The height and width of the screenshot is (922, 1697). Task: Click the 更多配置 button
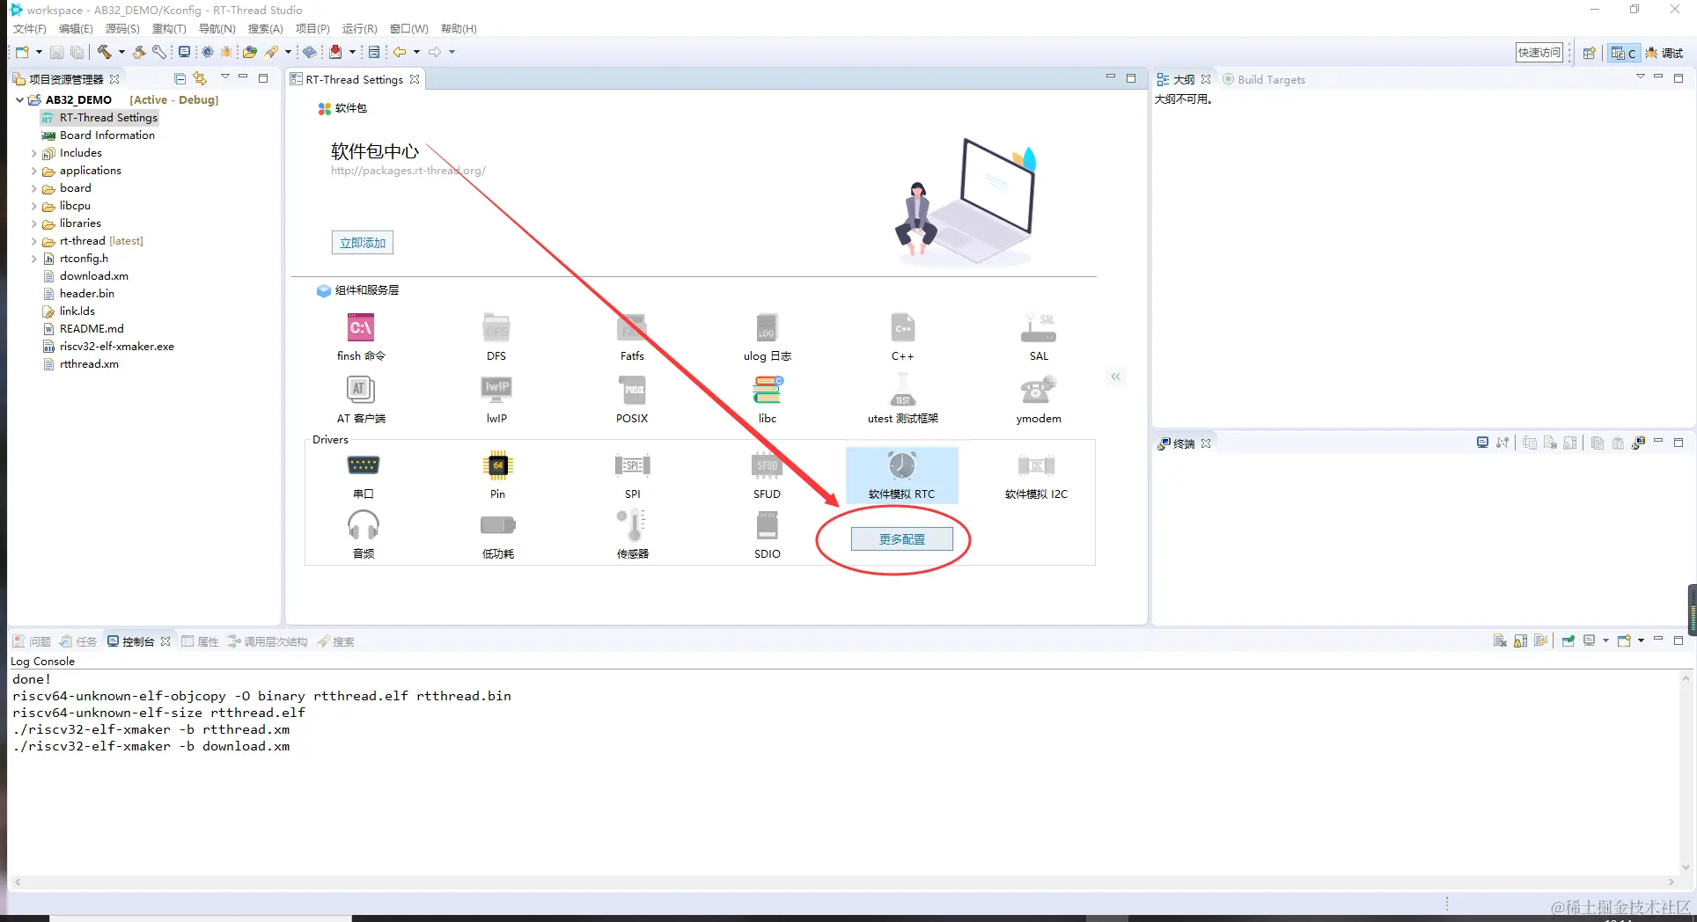pos(902,539)
